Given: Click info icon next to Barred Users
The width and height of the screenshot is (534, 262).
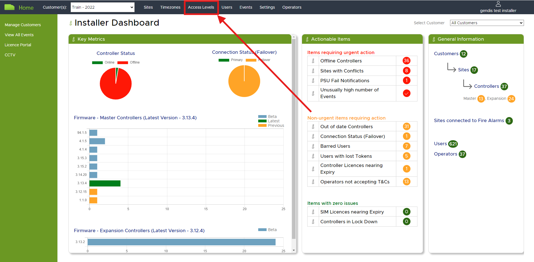Looking at the screenshot, I should 313,146.
